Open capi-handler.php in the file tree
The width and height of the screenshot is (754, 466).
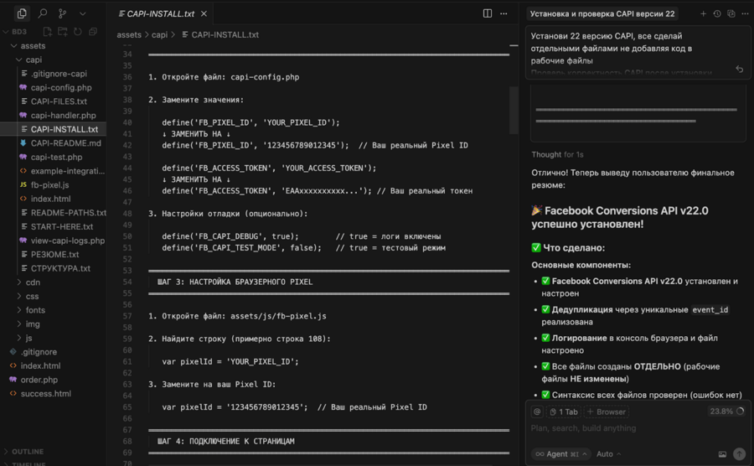tap(63, 116)
